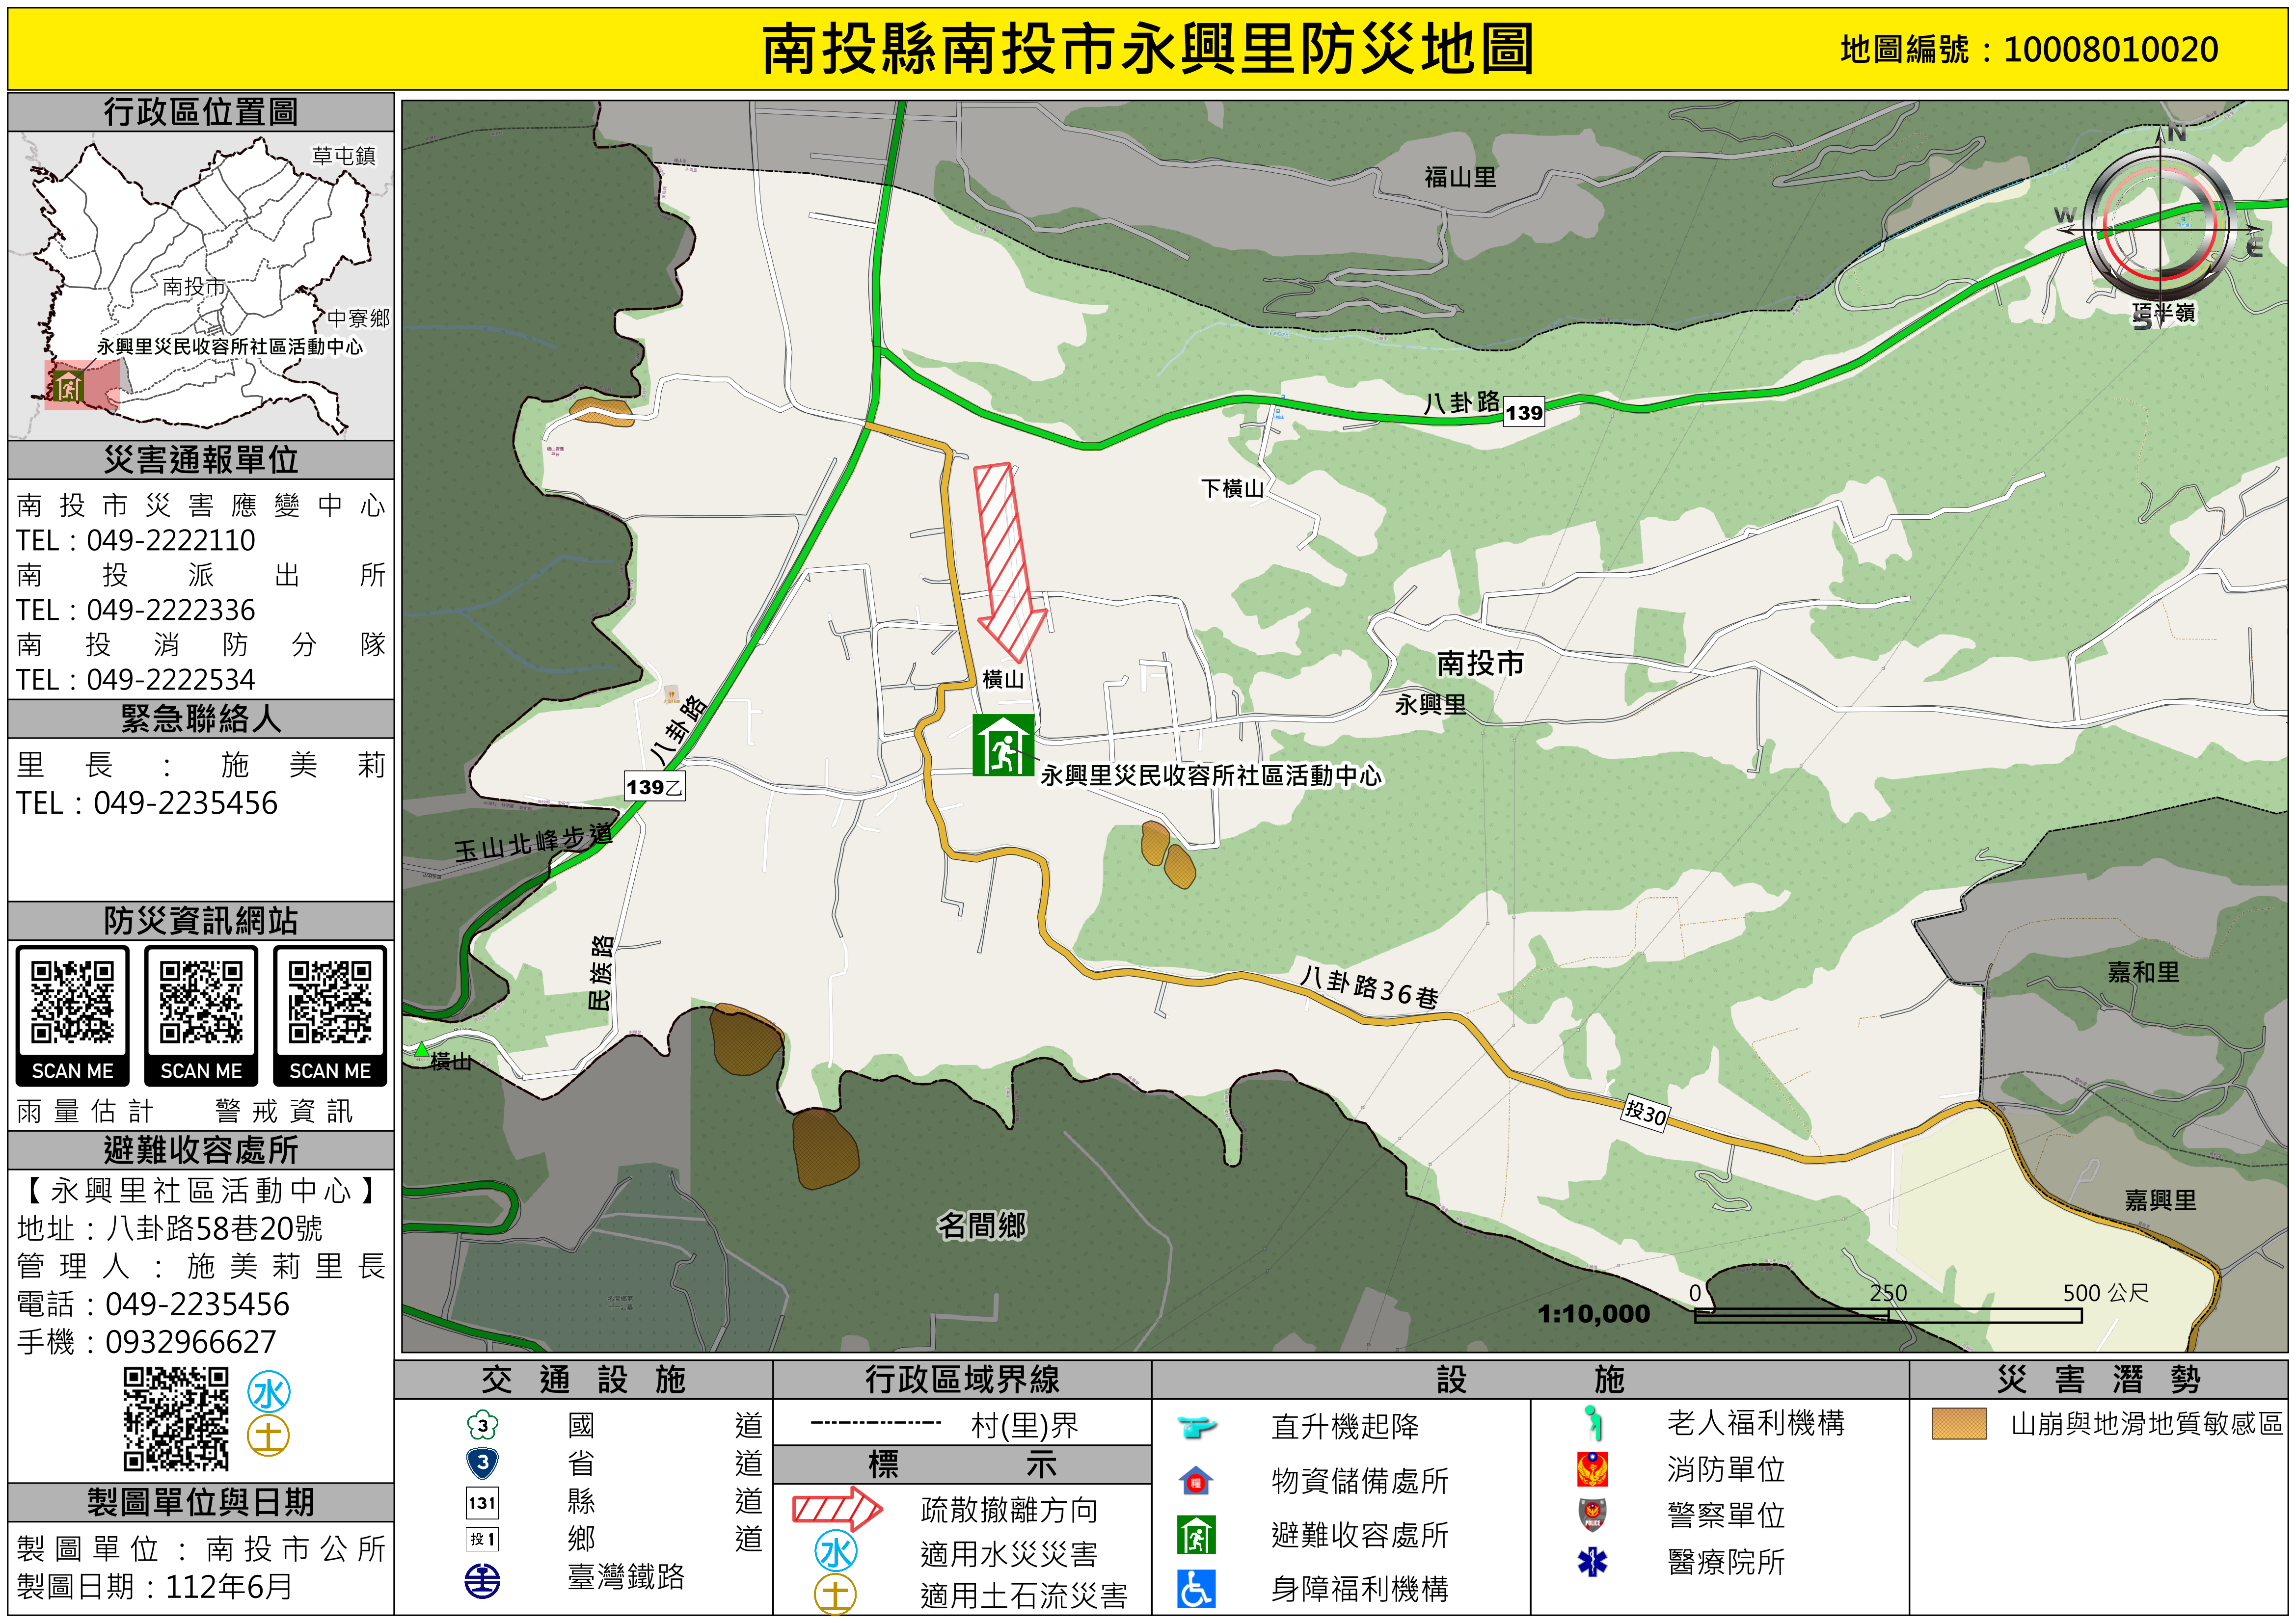Click the Taiwan Railway legend icon
Image resolution: width=2296 pixels, height=1623 pixels.
tap(483, 1581)
